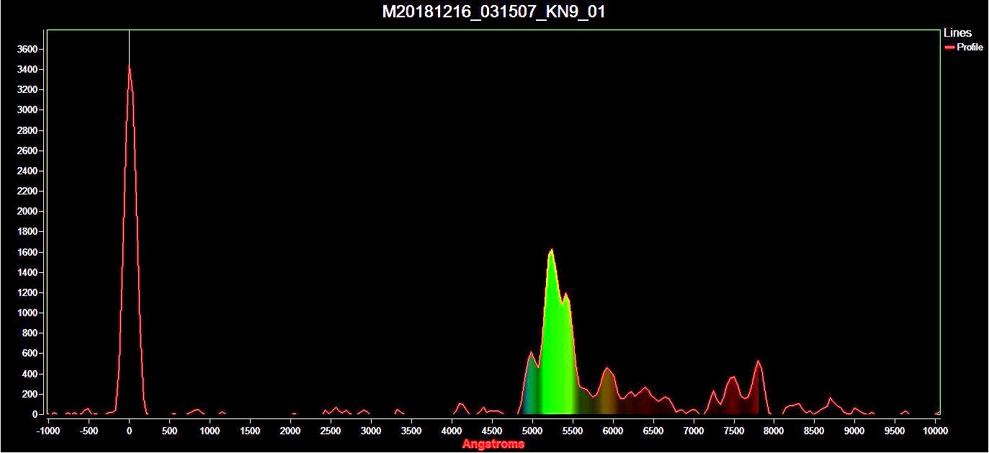The width and height of the screenshot is (989, 453).
Task: Click the red Angstroms x-axis label
Action: 493,444
